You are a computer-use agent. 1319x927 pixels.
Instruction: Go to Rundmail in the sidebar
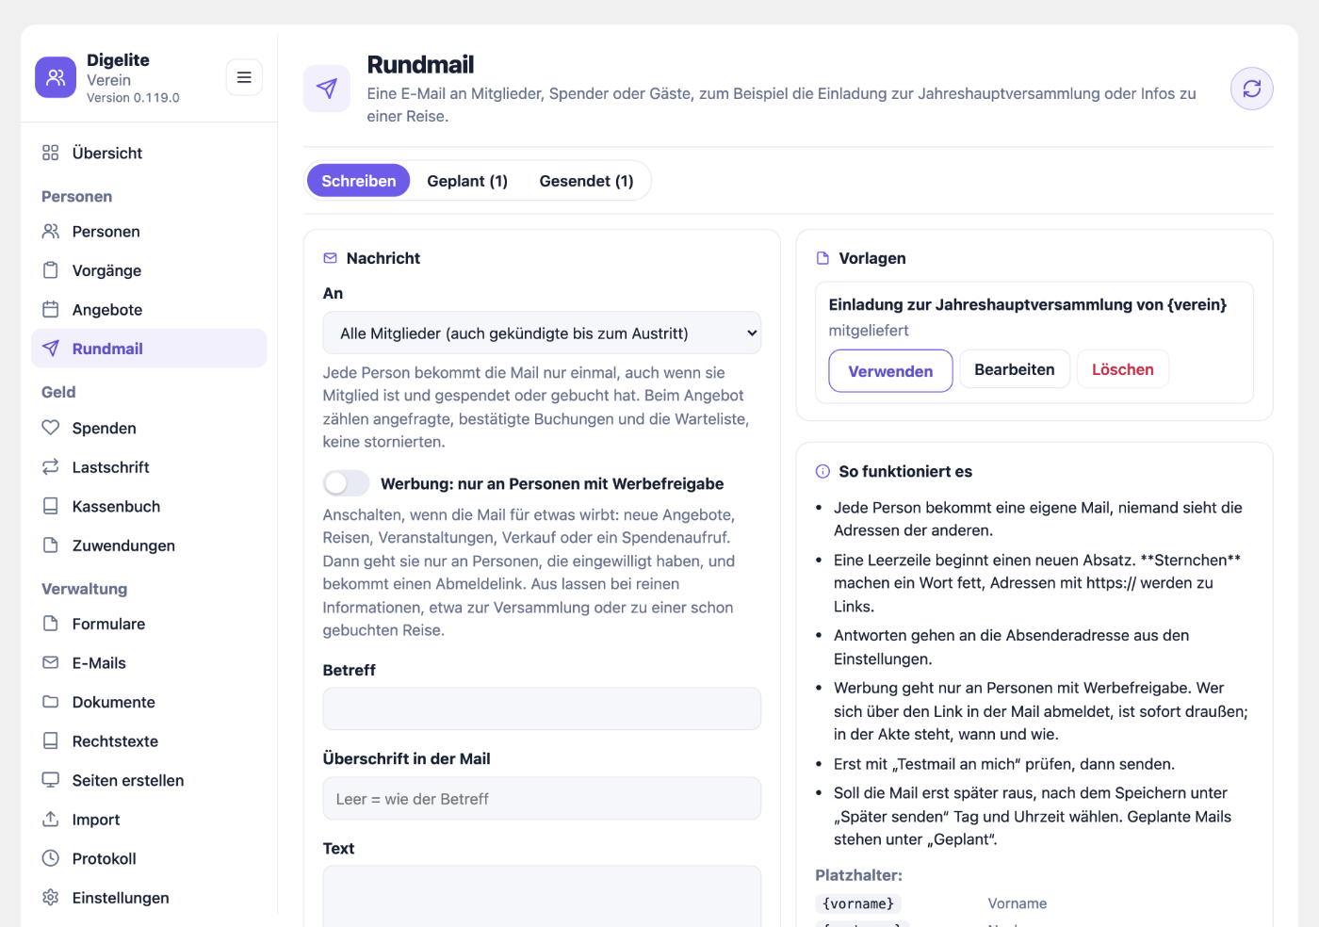pyautogui.click(x=149, y=349)
